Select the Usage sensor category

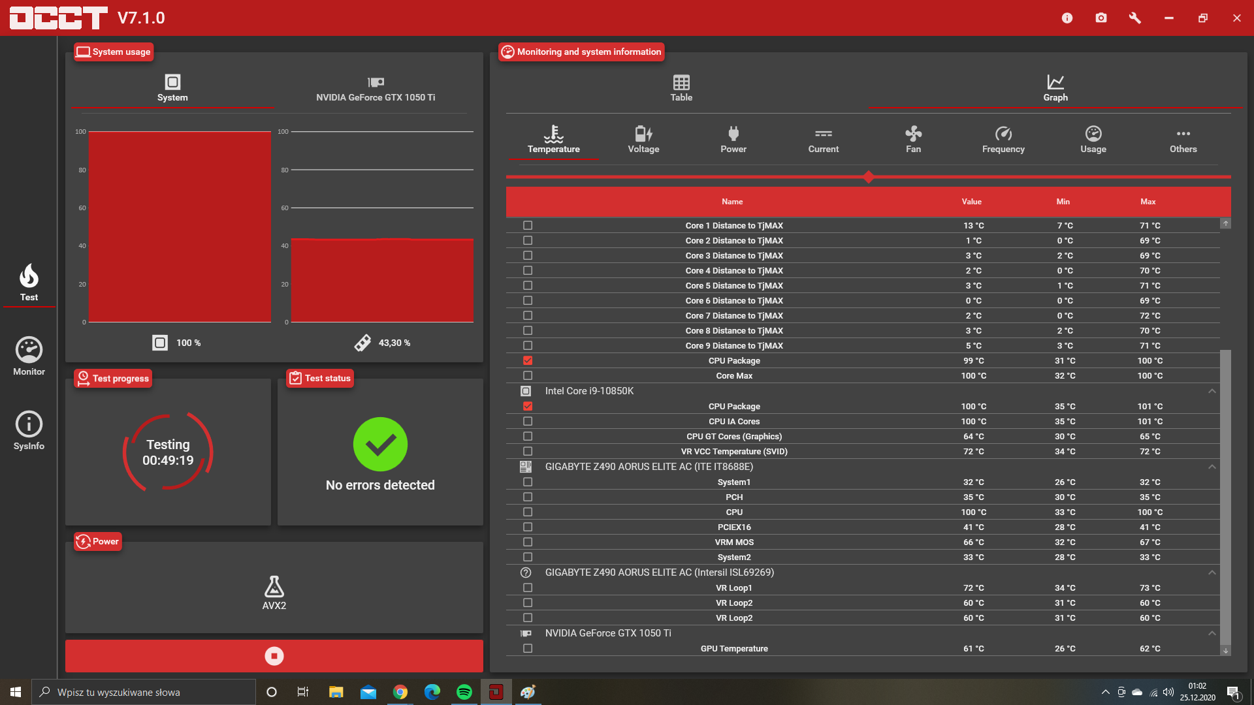click(x=1093, y=140)
